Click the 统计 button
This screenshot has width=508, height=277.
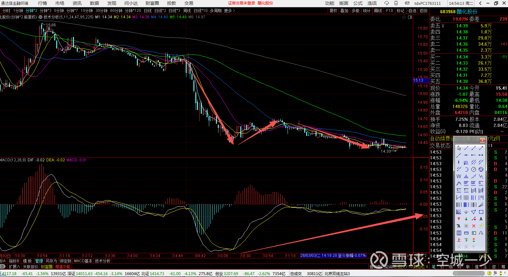367,11
